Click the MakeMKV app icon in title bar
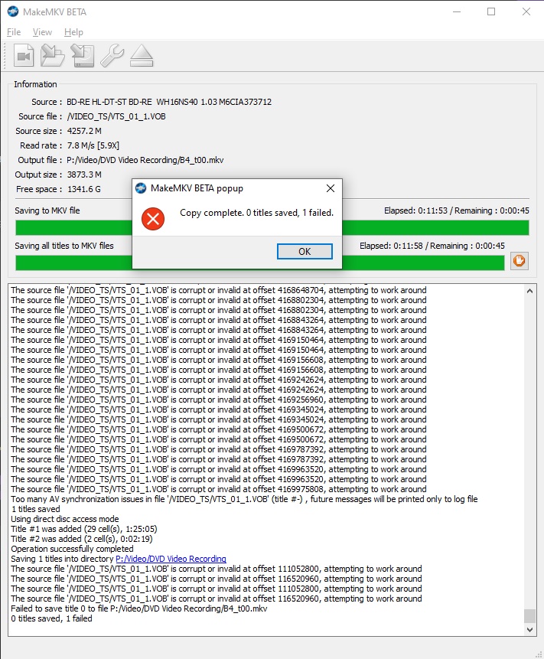This screenshot has width=544, height=659. (13, 11)
